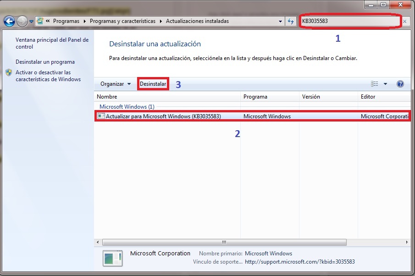The width and height of the screenshot is (415, 276).
Task: Open address bar history dropdown arrow
Action: (280, 21)
